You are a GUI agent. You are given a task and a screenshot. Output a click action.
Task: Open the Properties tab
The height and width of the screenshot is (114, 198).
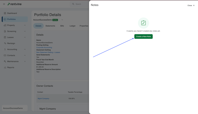[x=84, y=26]
